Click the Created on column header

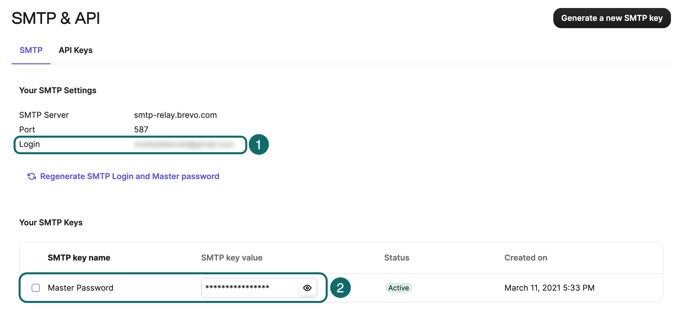pos(525,257)
